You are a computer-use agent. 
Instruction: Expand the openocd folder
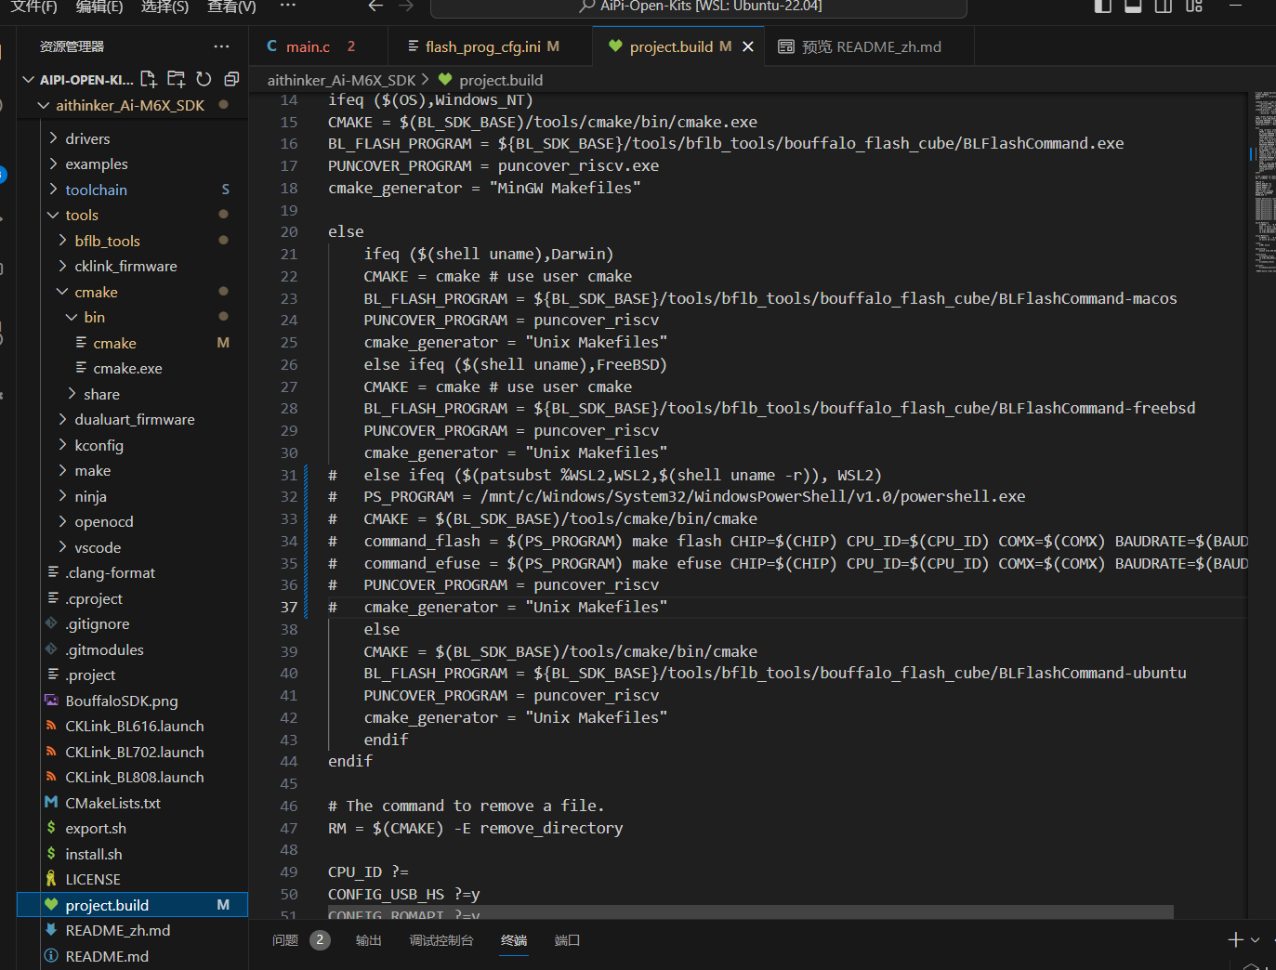pos(62,521)
